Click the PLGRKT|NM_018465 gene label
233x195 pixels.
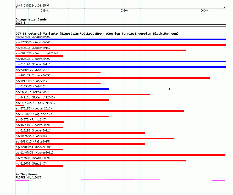point(28,178)
